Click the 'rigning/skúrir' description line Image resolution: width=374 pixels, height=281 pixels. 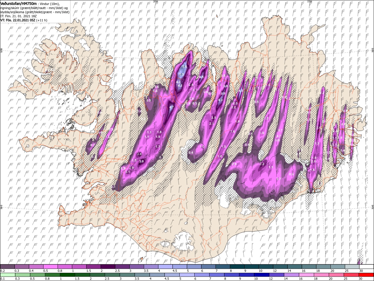34,8
